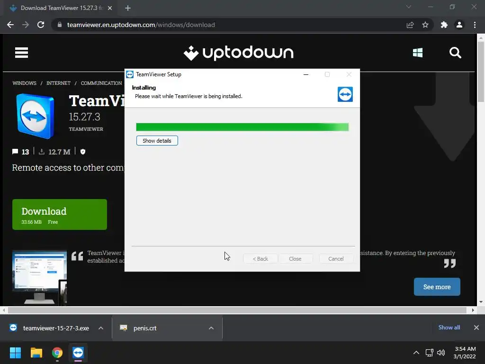Select TeamViewer Setup taskbar icon

point(78,353)
